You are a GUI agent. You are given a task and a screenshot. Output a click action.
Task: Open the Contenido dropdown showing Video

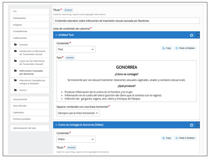(x=76, y=139)
